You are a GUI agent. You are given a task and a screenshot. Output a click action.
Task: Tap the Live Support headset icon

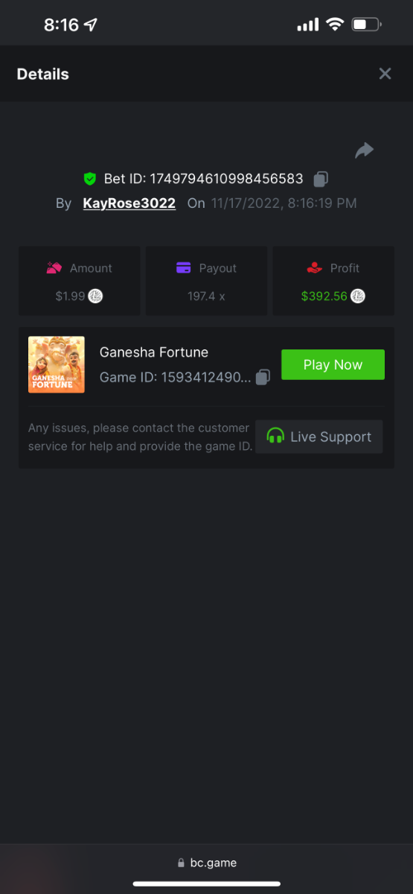275,437
